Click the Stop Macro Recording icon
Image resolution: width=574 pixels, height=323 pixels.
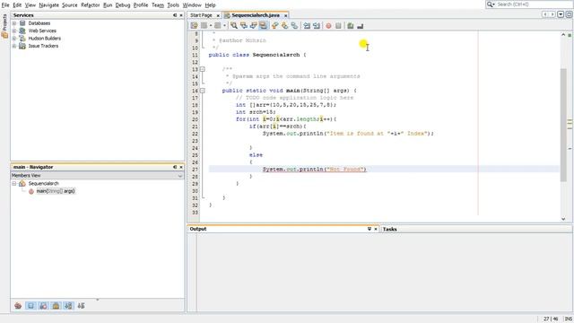click(x=338, y=26)
